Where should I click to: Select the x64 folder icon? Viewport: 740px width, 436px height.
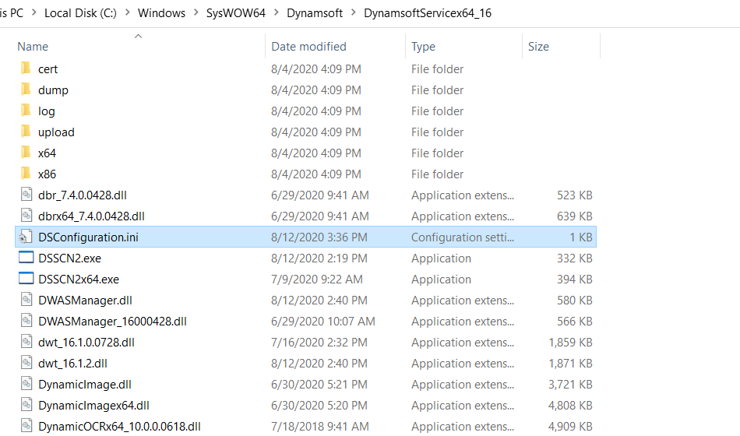coord(26,153)
